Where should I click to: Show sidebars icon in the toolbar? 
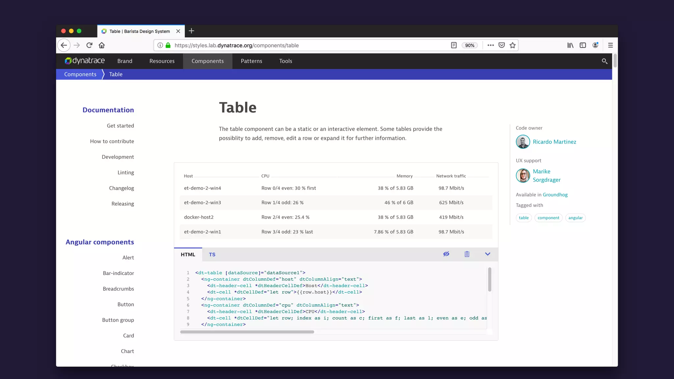tap(583, 45)
